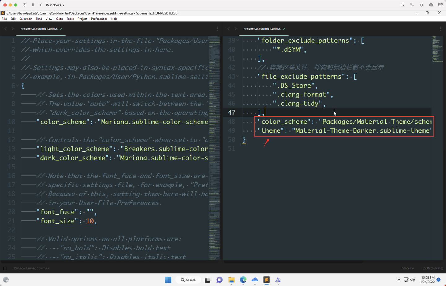Open the Spaces: 4 indentation menu
The width and height of the screenshot is (446, 286).
(x=408, y=268)
